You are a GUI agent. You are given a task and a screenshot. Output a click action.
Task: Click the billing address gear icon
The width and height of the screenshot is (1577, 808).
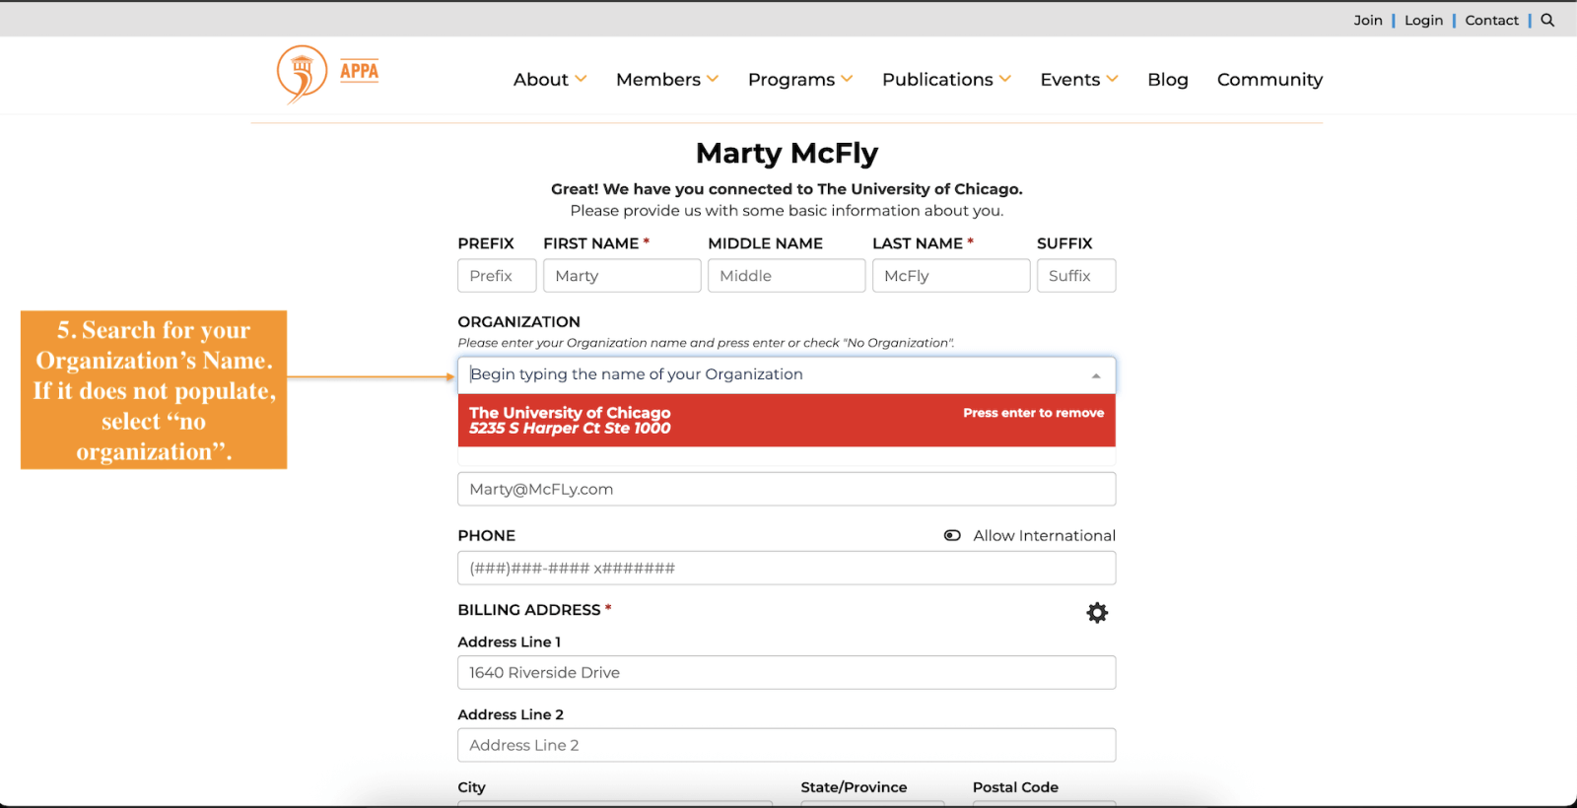point(1097,613)
